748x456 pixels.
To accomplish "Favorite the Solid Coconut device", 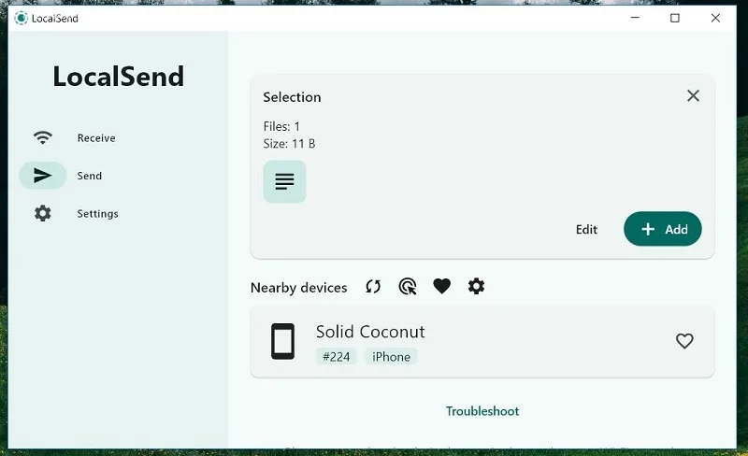I will [684, 341].
